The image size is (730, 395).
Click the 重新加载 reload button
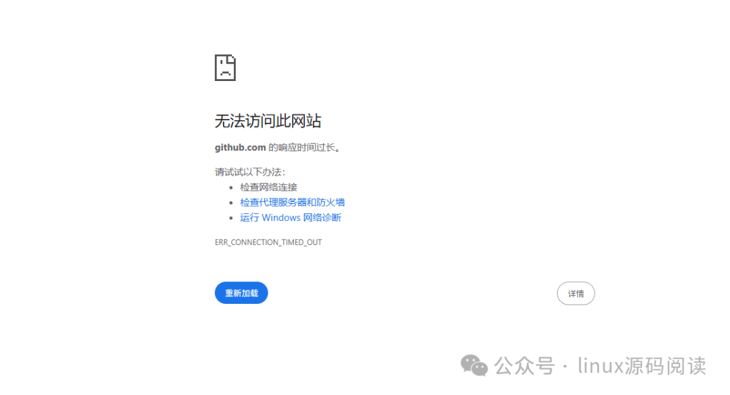[241, 292]
